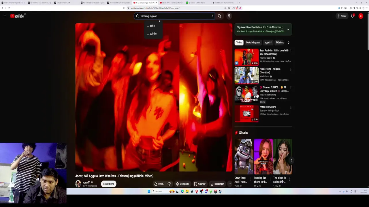This screenshot has height=207, width=369.
Task: Open options for the Crazy Frog short
Action: pos(251,179)
